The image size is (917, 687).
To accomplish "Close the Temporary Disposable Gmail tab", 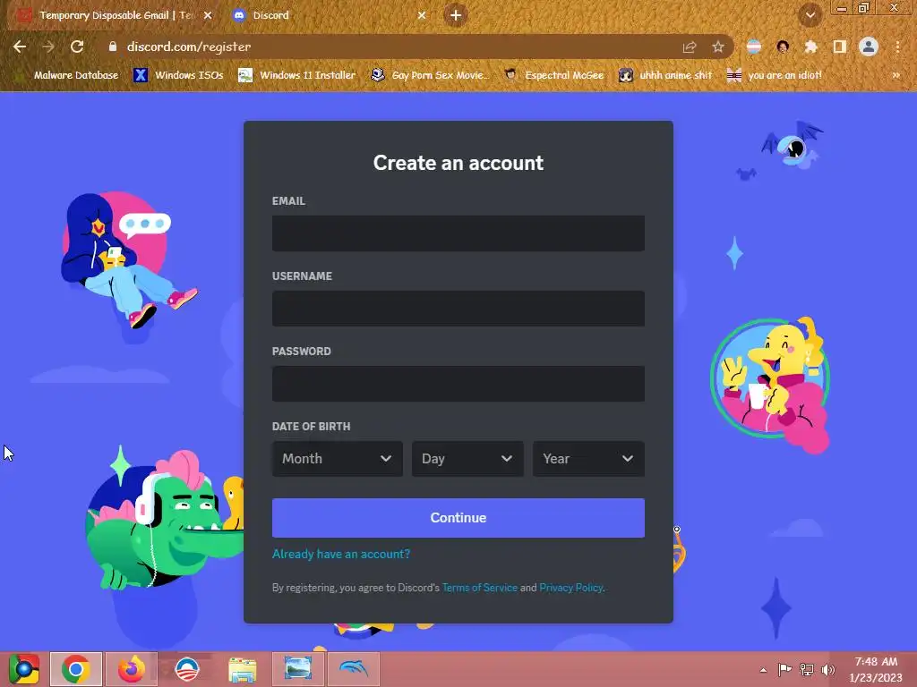I will click(208, 16).
